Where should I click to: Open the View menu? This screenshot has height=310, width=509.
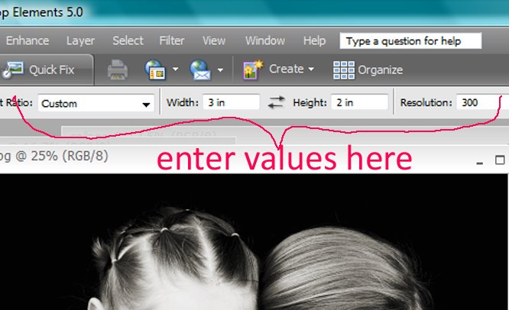point(214,41)
